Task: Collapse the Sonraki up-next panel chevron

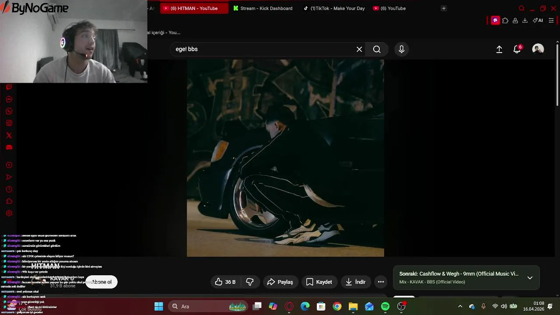Action: 530,278
